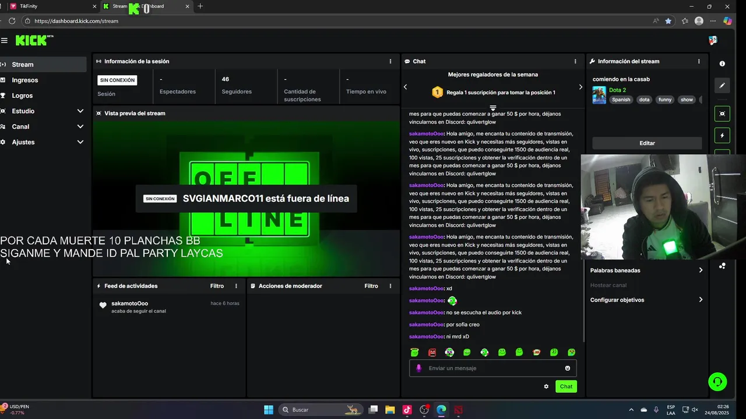Screen dimensions: 746x419
Task: Open the Chat panel options menu
Action: pyautogui.click(x=575, y=61)
